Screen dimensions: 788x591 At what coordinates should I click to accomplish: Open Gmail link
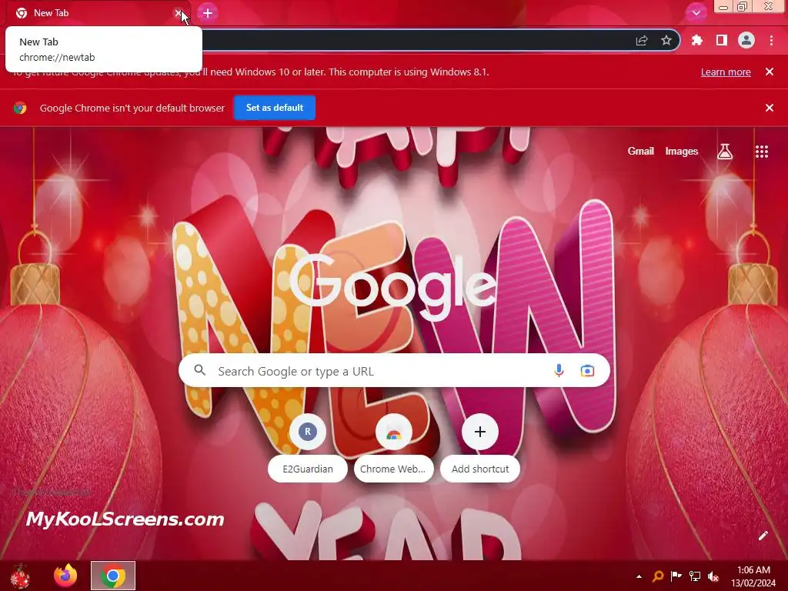[x=641, y=152]
